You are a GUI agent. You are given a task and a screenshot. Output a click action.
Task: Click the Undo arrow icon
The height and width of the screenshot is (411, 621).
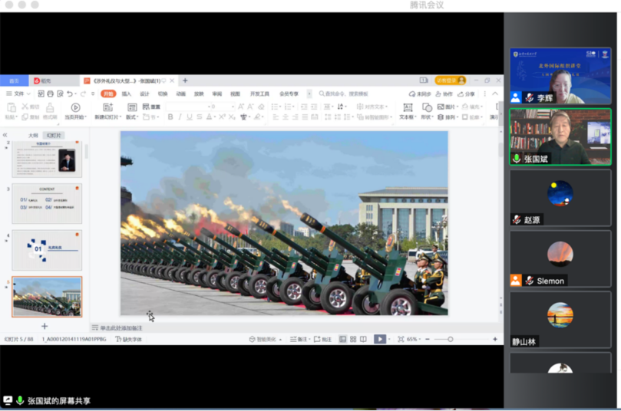point(71,94)
